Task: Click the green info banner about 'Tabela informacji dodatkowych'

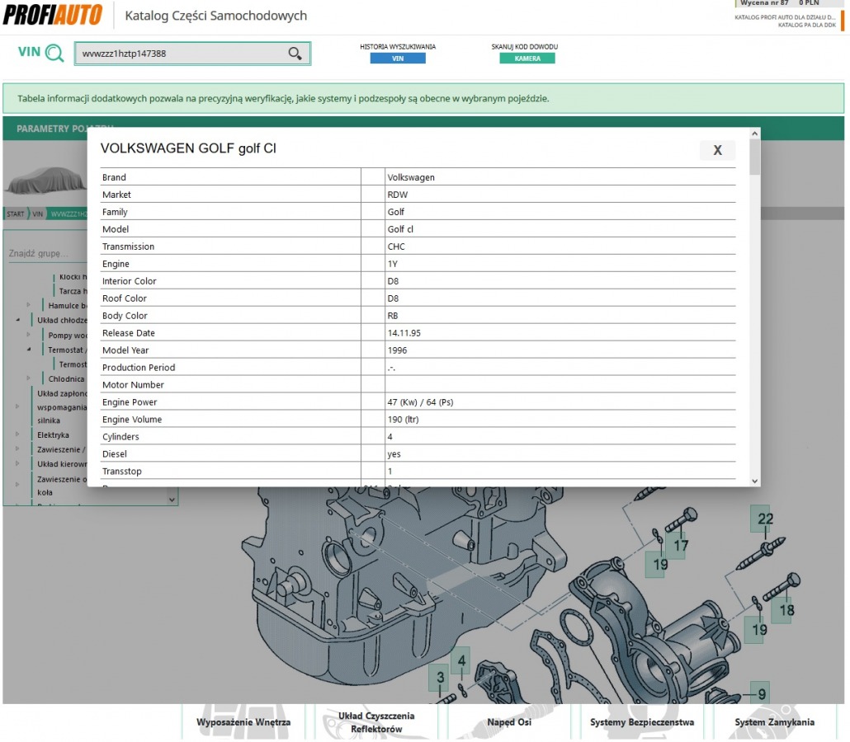Action: click(423, 99)
